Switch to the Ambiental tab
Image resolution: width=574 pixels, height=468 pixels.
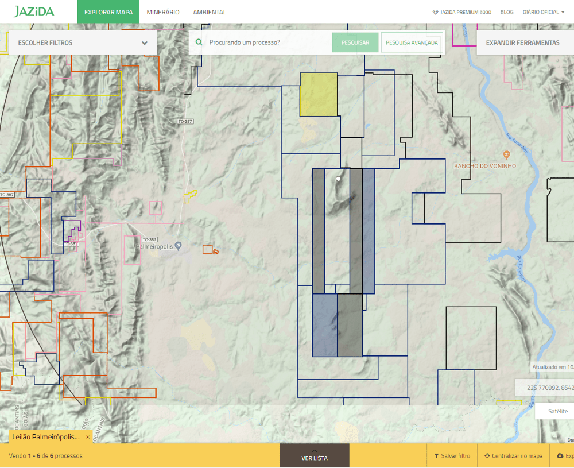[210, 12]
